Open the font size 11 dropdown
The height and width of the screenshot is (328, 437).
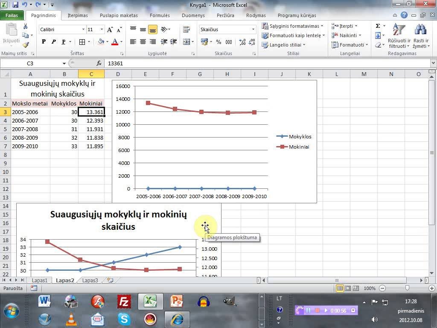pos(102,29)
